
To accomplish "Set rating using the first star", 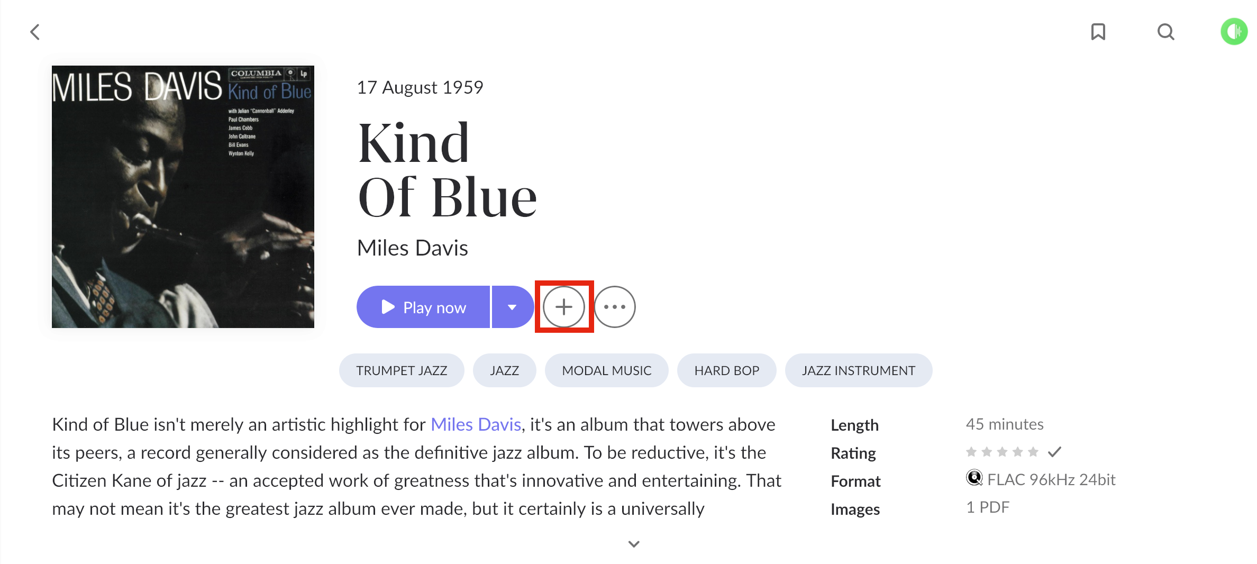I will point(971,452).
